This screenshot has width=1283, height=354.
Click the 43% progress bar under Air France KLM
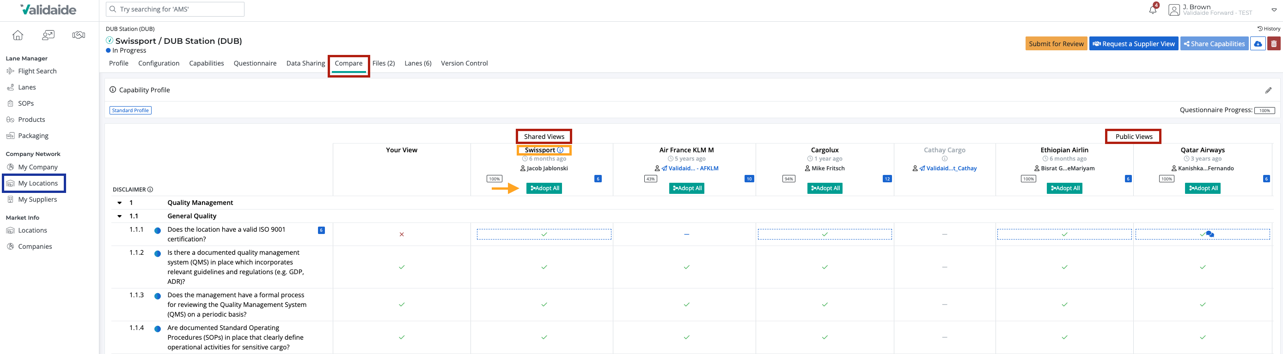pos(650,179)
